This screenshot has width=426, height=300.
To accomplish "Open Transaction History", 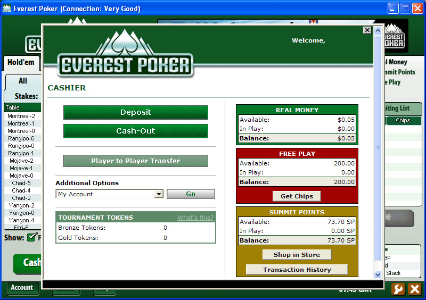I will (x=297, y=270).
